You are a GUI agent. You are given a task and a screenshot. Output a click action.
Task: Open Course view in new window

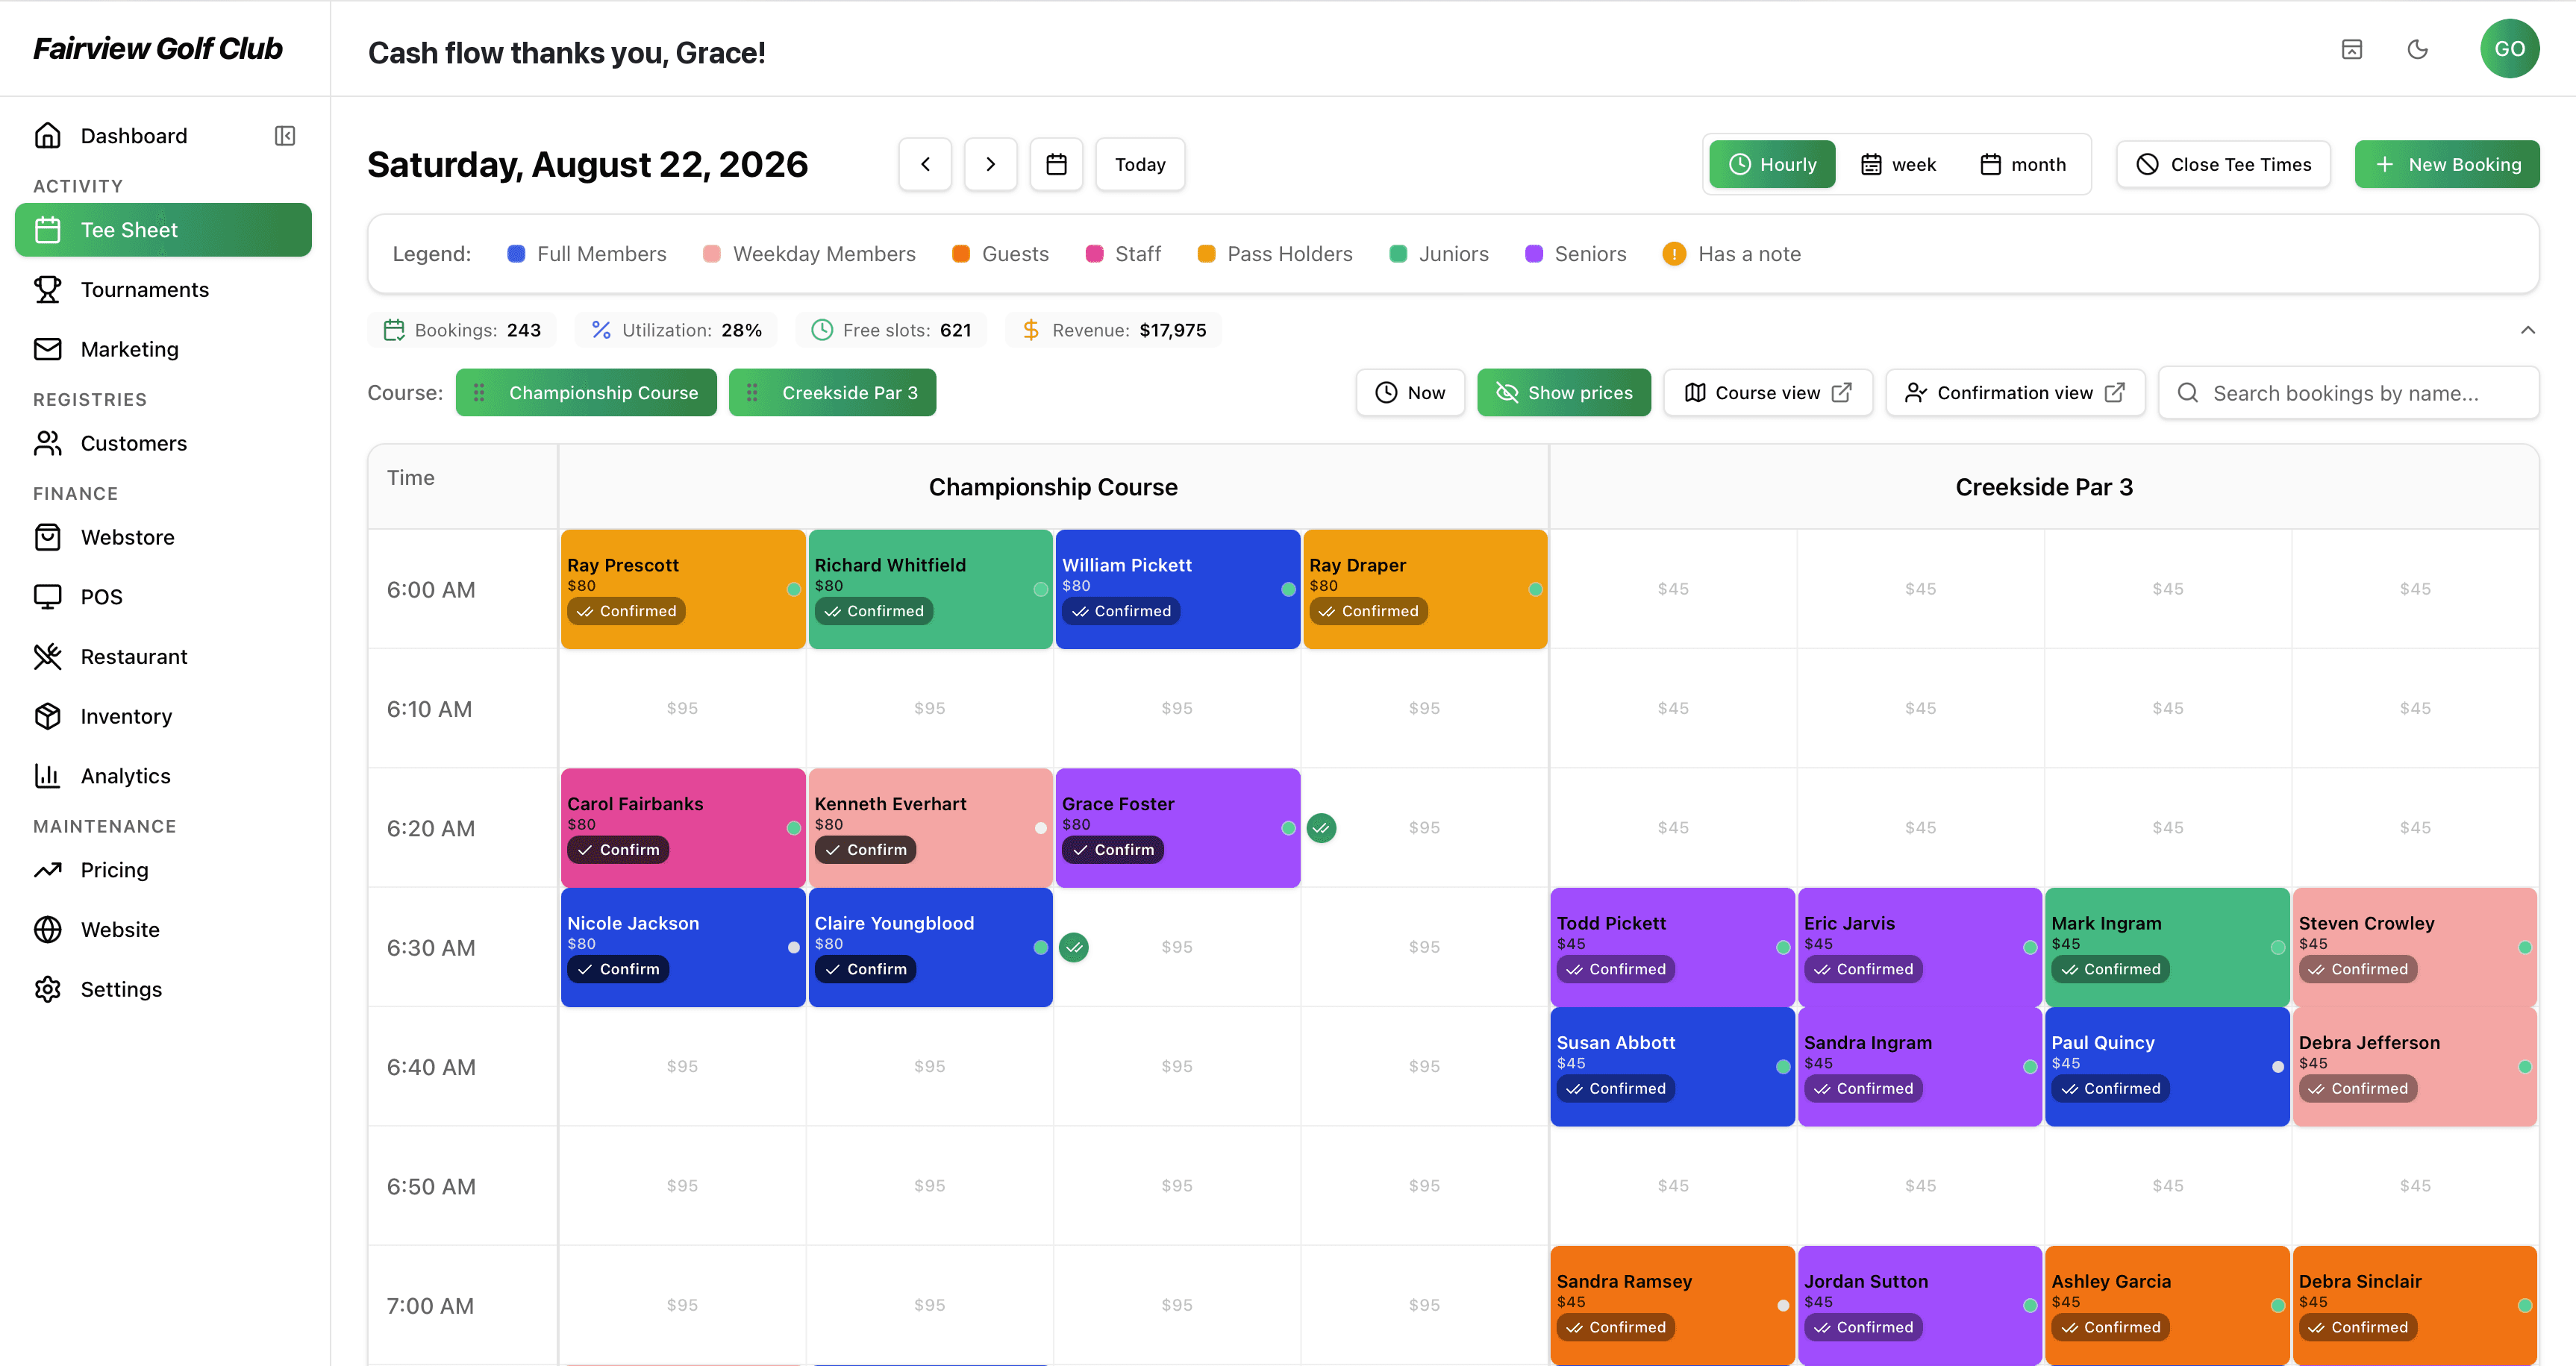pyautogui.click(x=1767, y=393)
